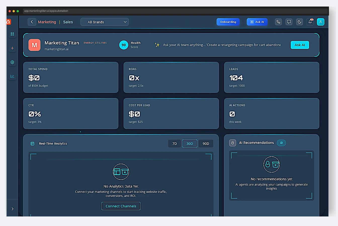Click 'this week' under AI Actions

tap(235, 122)
